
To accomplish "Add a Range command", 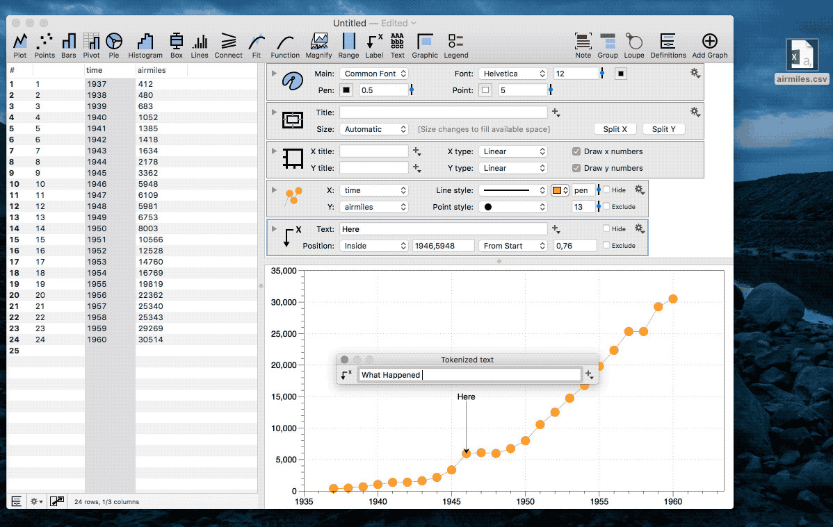I will tap(348, 46).
